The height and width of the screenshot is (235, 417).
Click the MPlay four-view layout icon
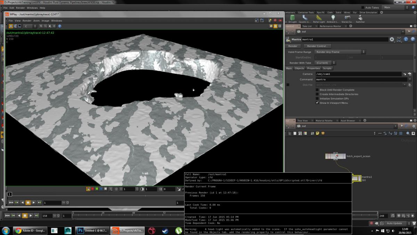pyautogui.click(x=275, y=26)
